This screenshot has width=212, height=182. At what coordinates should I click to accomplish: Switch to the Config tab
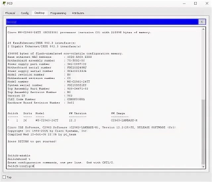[25, 13]
